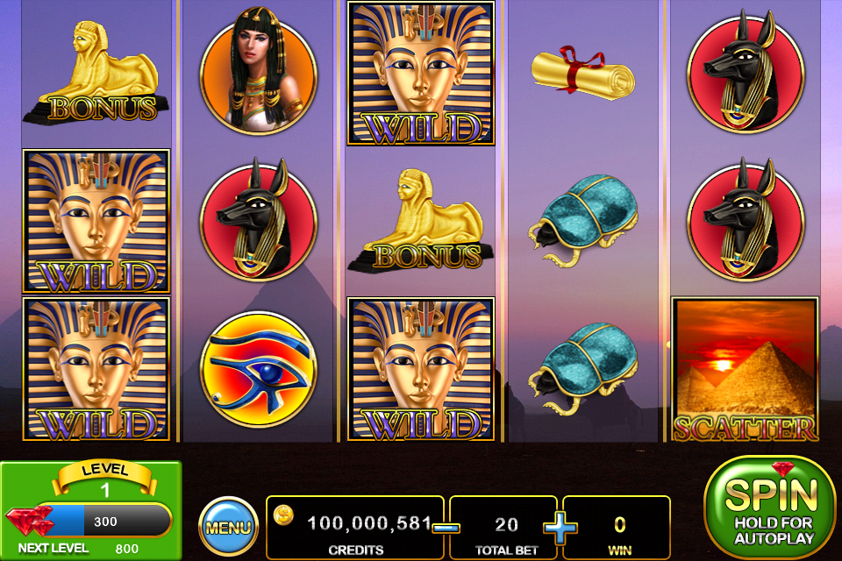Tap the gold coin credits icon
The height and width of the screenshot is (561, 842).
[x=283, y=515]
